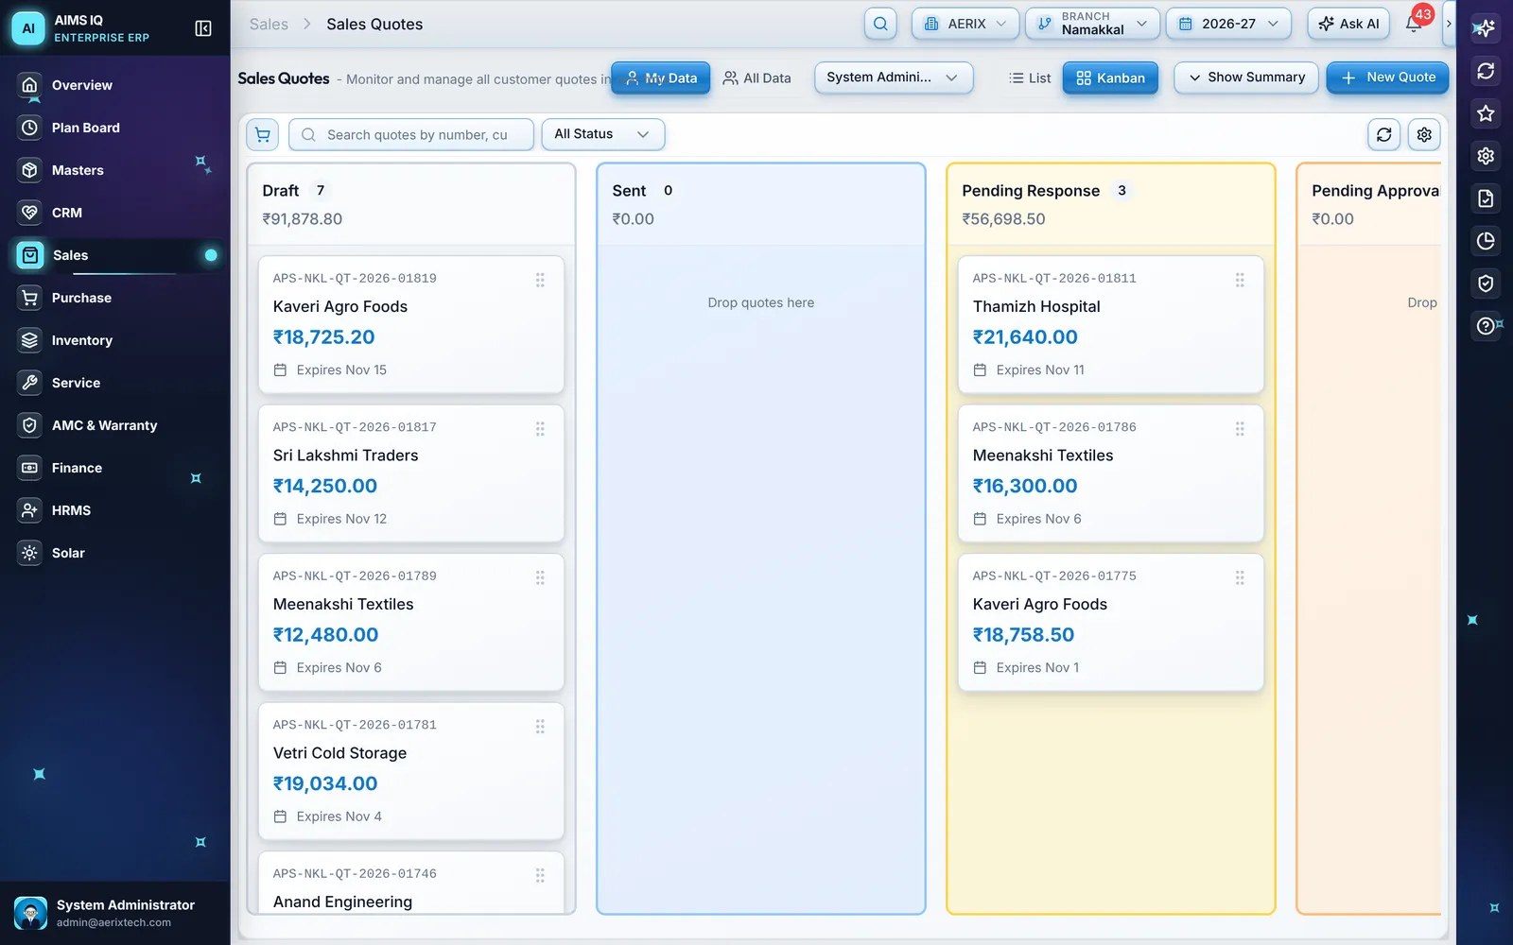1513x945 pixels.
Task: Open favorites star in right rail
Action: click(x=1486, y=113)
